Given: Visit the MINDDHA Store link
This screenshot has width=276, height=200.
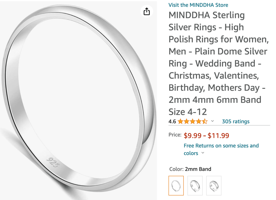Looking at the screenshot, I should click(x=198, y=5).
